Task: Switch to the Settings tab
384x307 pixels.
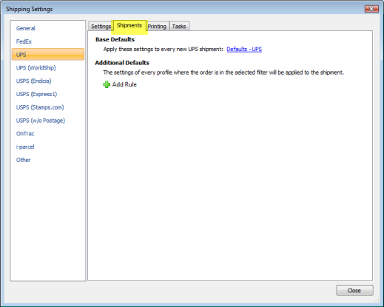Action: 101,26
